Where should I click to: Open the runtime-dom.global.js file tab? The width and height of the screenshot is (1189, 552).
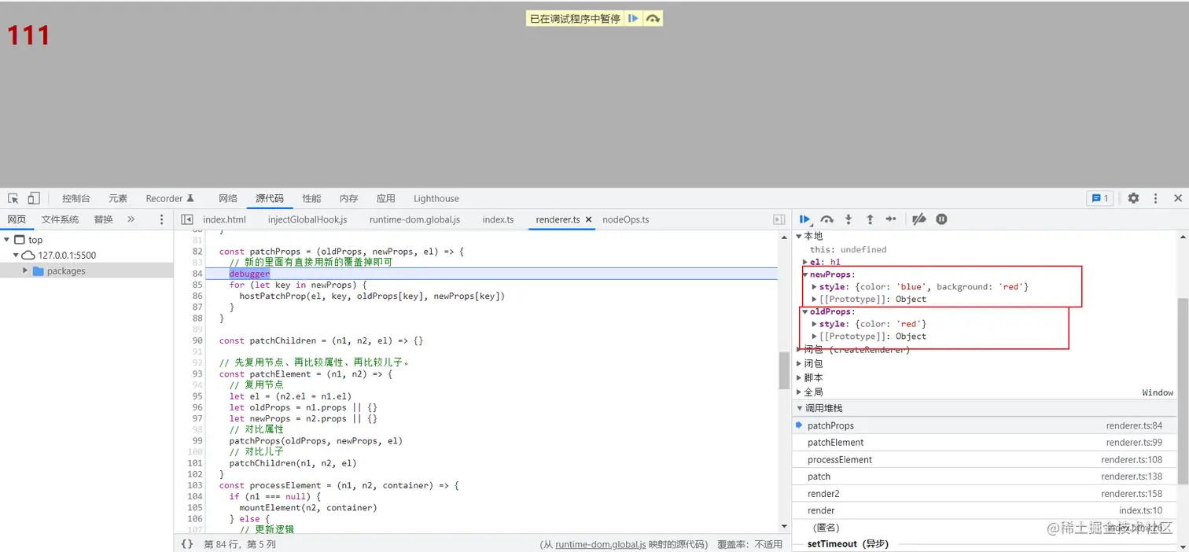[x=414, y=219]
